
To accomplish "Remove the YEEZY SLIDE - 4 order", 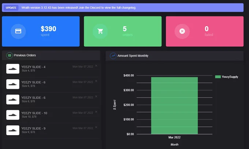I will [x=96, y=66].
